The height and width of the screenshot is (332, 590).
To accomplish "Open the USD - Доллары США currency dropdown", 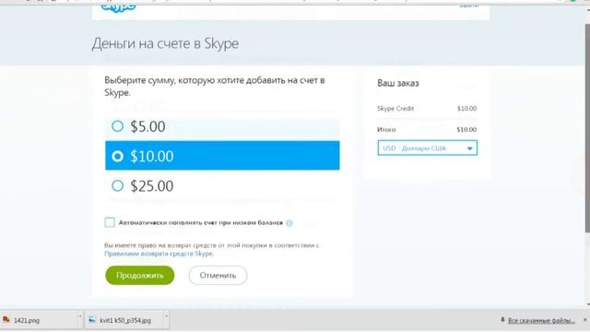I will 428,148.
